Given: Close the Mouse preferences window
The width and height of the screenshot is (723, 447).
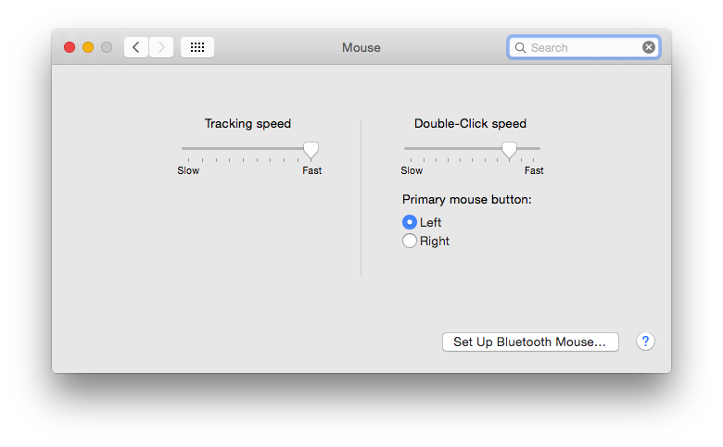Looking at the screenshot, I should click(70, 47).
